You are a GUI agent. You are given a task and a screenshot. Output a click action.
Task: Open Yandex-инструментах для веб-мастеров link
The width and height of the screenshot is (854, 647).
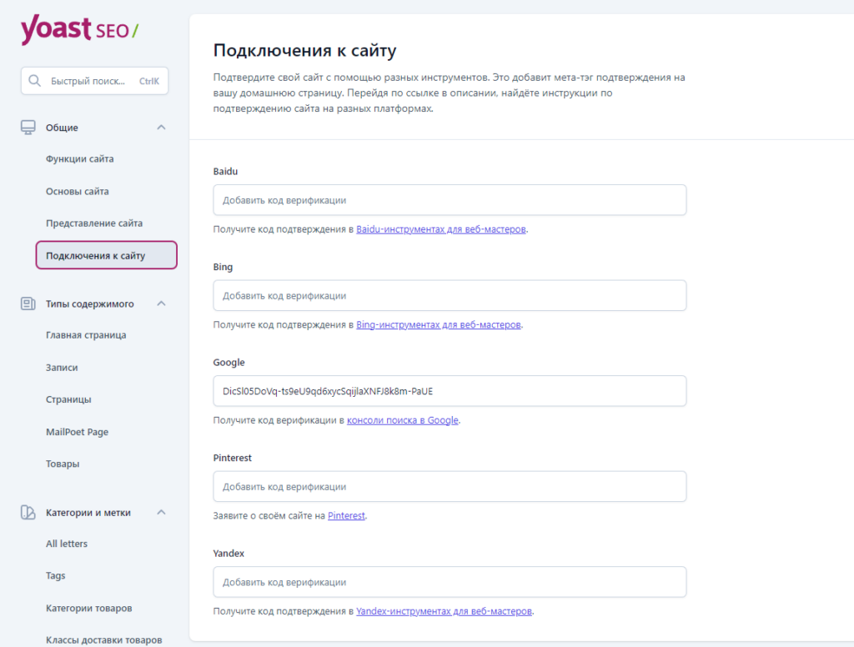click(x=444, y=611)
